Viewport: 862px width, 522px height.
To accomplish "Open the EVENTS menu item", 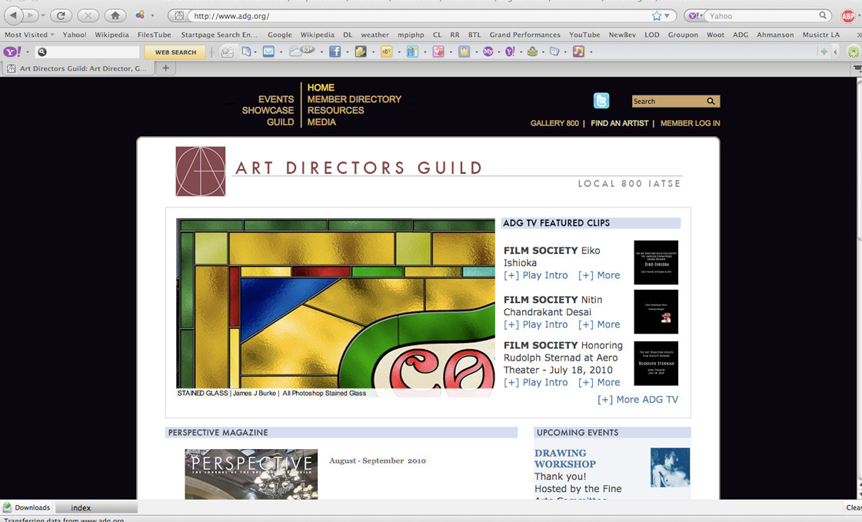I will [x=276, y=99].
